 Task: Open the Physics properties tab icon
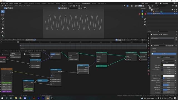tap(149, 63)
